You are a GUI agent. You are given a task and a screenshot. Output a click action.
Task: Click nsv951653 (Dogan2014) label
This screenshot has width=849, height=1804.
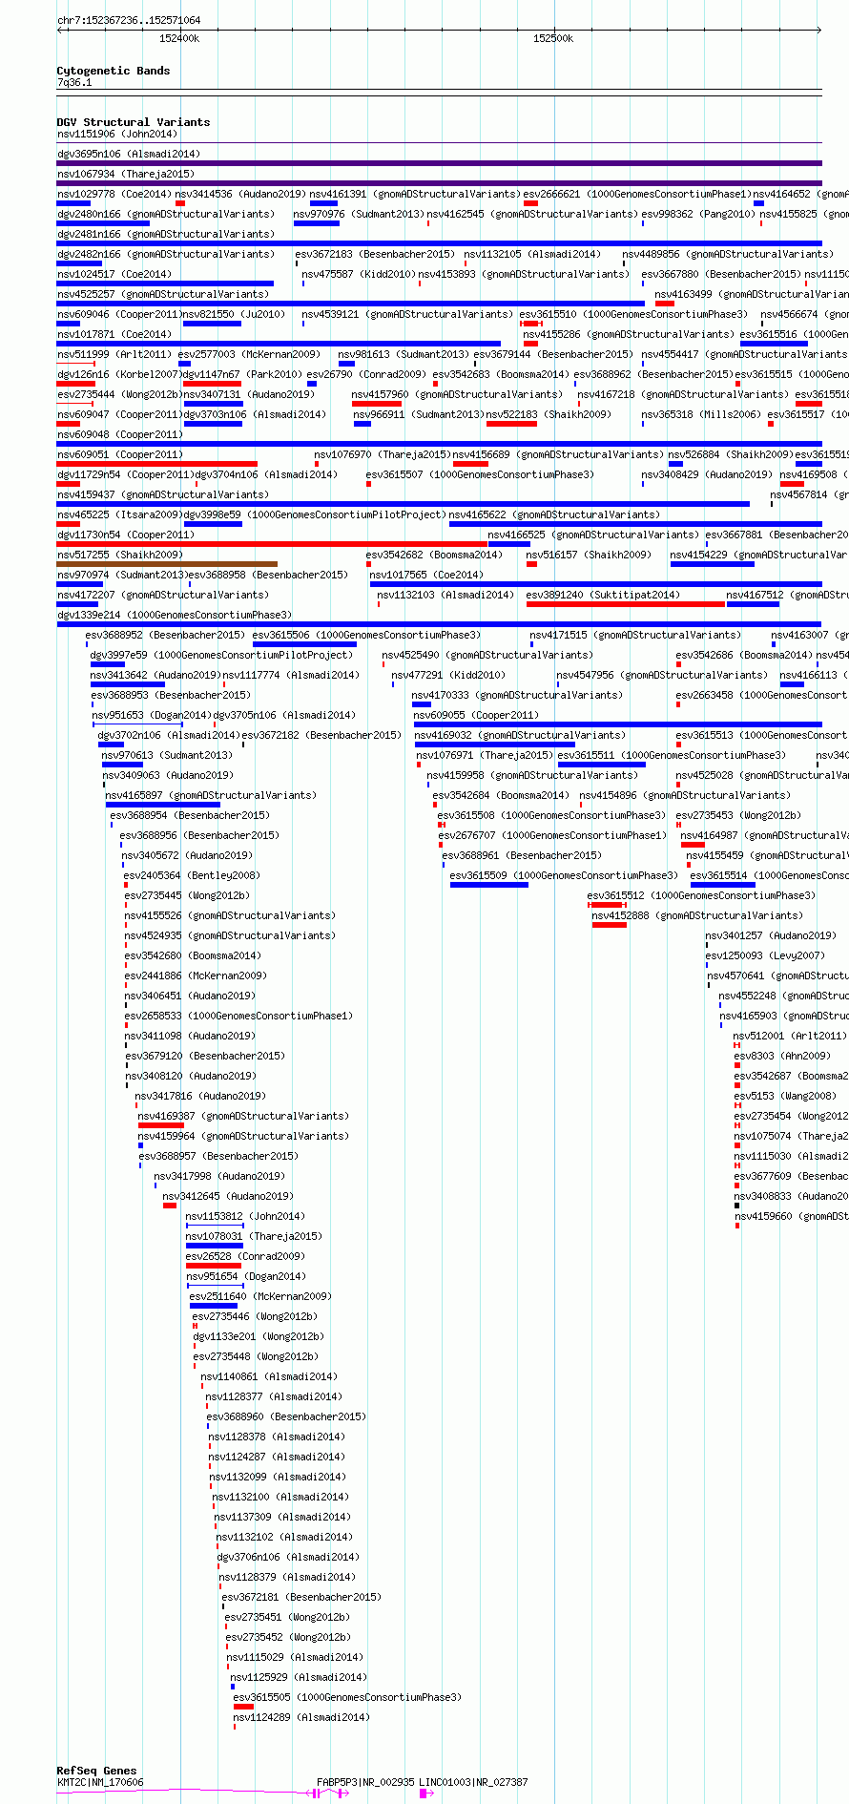click(152, 715)
